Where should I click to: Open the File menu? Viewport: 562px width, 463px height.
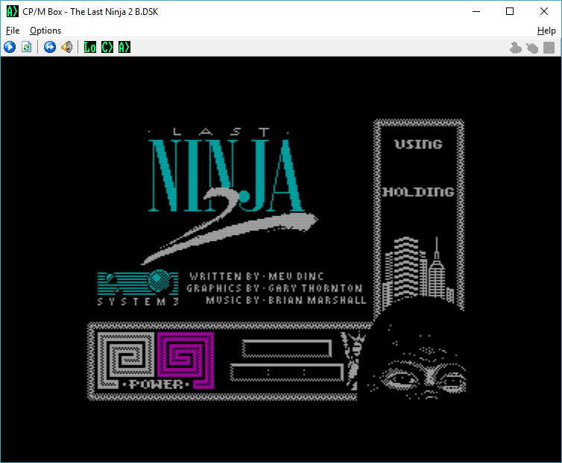pyautogui.click(x=13, y=31)
